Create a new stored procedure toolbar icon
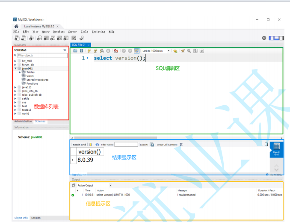The height and width of the screenshot is (222, 290). (59, 38)
